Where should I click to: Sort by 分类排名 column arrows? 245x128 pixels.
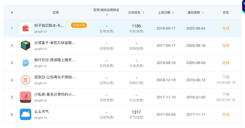tap(143, 13)
